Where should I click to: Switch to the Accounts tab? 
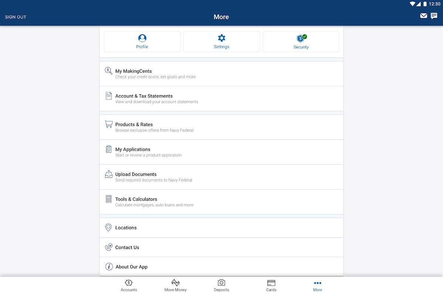[x=129, y=285]
